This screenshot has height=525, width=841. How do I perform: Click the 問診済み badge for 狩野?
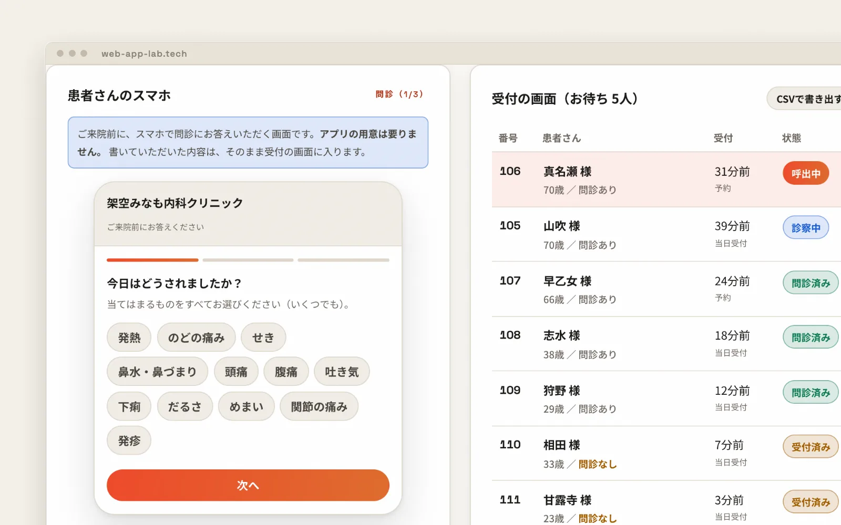[x=811, y=392]
